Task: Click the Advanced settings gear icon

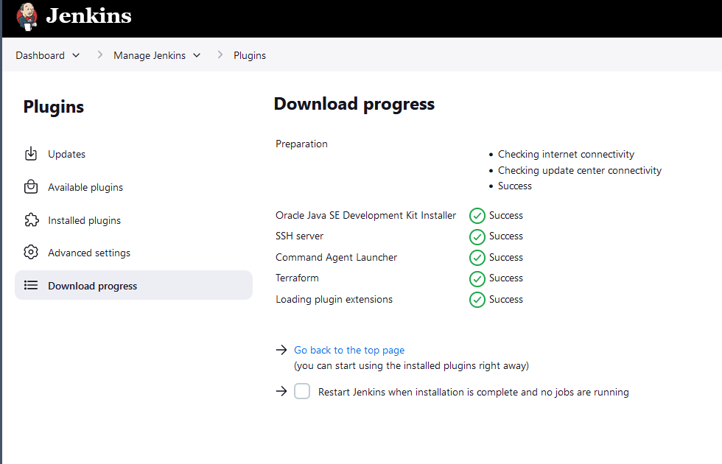Action: (31, 253)
